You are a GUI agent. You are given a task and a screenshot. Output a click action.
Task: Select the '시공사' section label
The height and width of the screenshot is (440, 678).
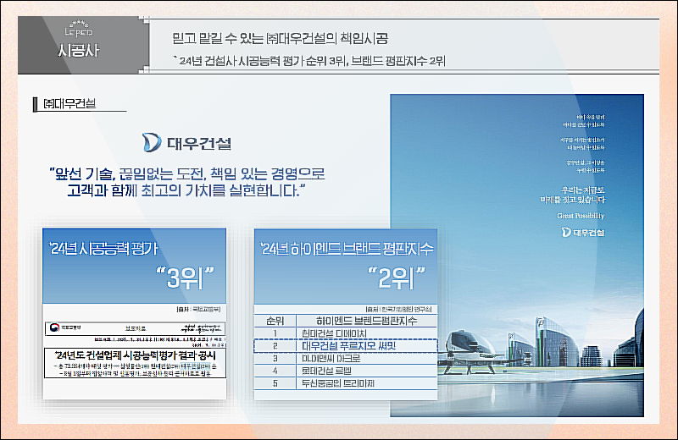pos(79,51)
